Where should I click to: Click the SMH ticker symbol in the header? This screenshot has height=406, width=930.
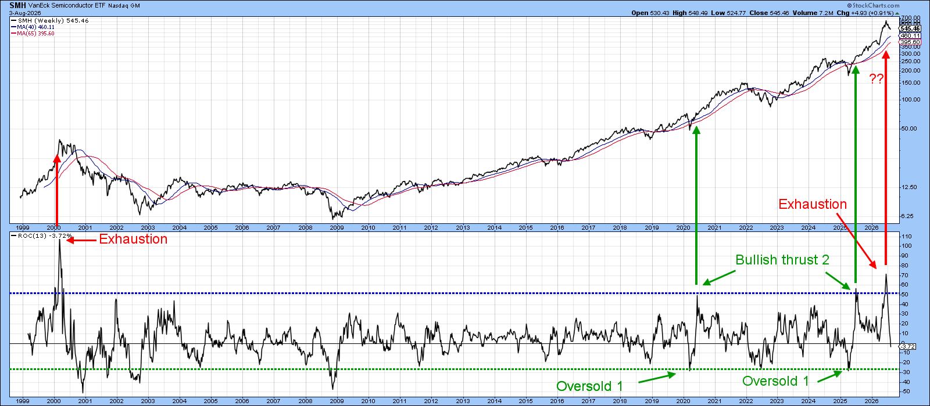17,5
